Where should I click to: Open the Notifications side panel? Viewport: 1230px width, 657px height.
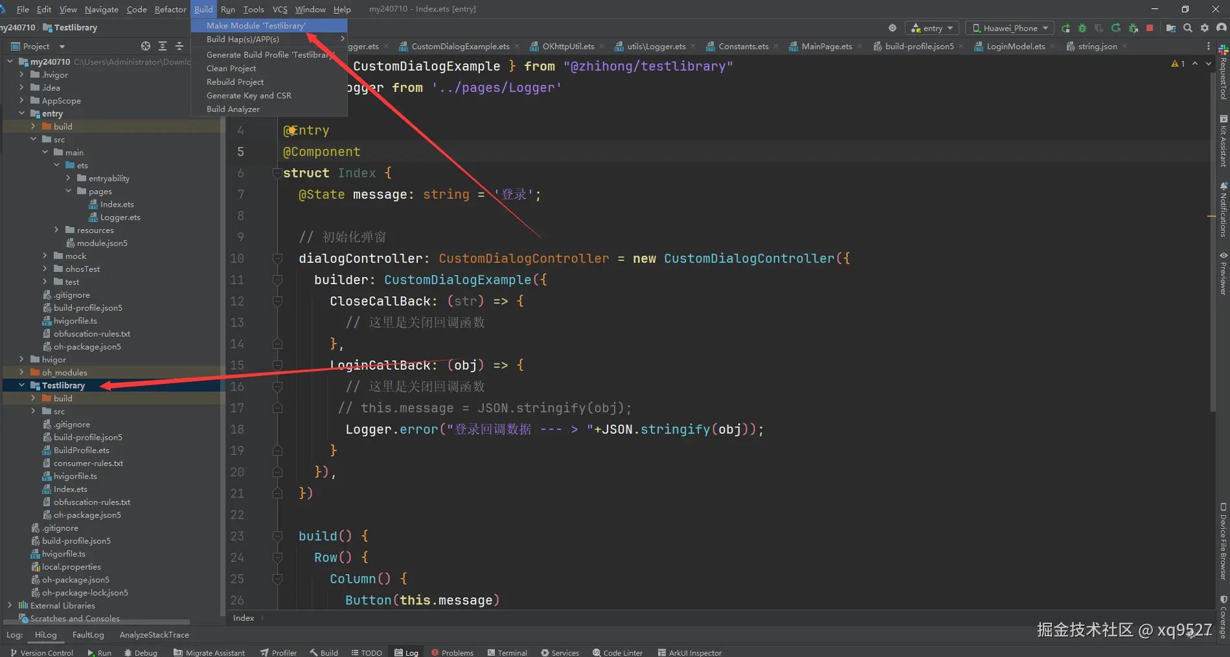click(x=1224, y=209)
